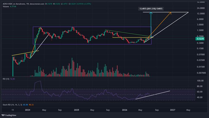Viewport: 209px width, 118px height.
Task: Click the 24.0000 price axis label
Action: (x=201, y=8)
